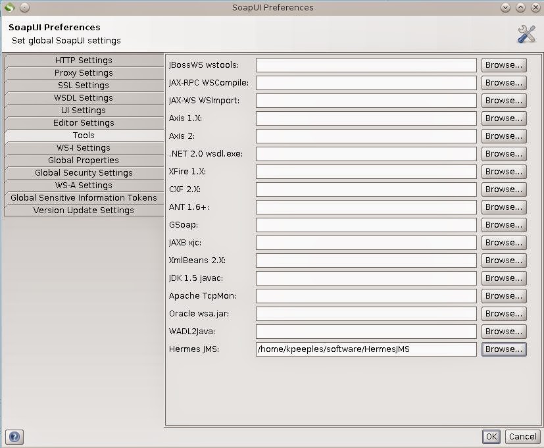Viewport: 544px width, 448px height.
Task: Focus the GSoap input field
Action: [x=366, y=225]
